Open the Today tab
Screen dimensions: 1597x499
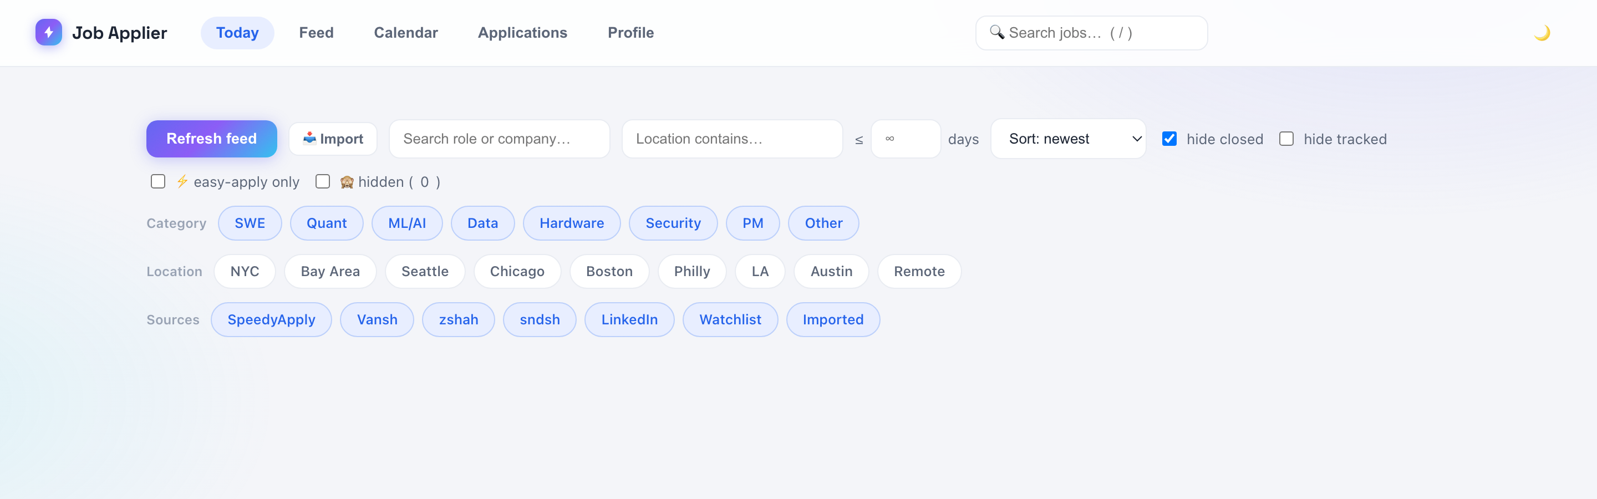coord(237,33)
